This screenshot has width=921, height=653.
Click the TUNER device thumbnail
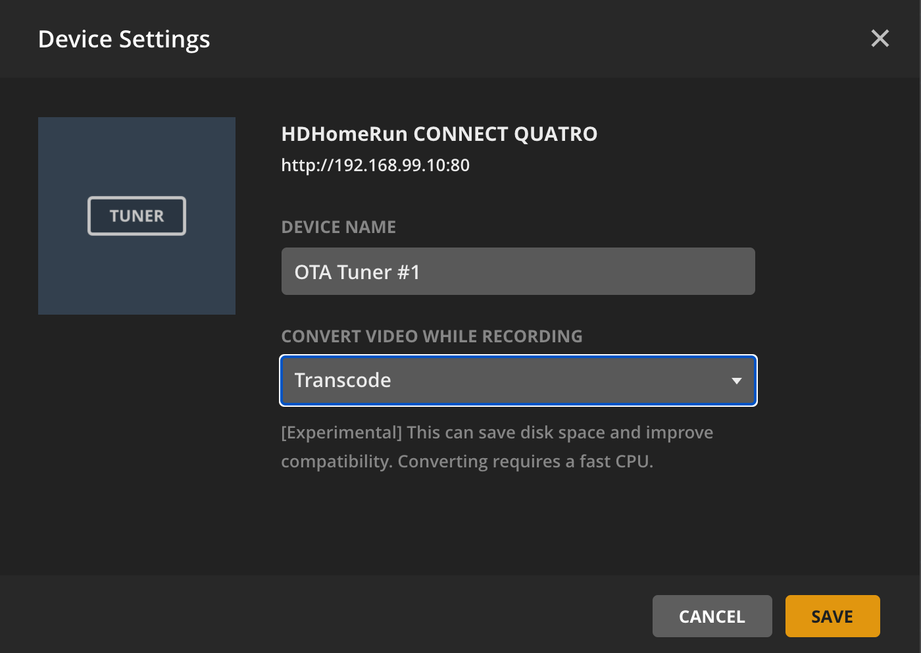pos(137,216)
